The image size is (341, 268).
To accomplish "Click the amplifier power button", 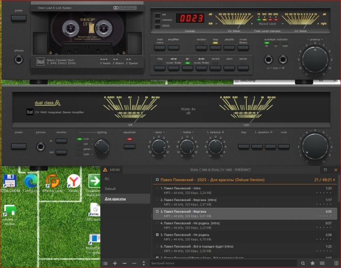I will pyautogui.click(x=19, y=146).
